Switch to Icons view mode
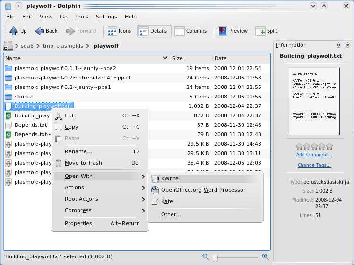The image size is (354, 265). click(x=112, y=31)
